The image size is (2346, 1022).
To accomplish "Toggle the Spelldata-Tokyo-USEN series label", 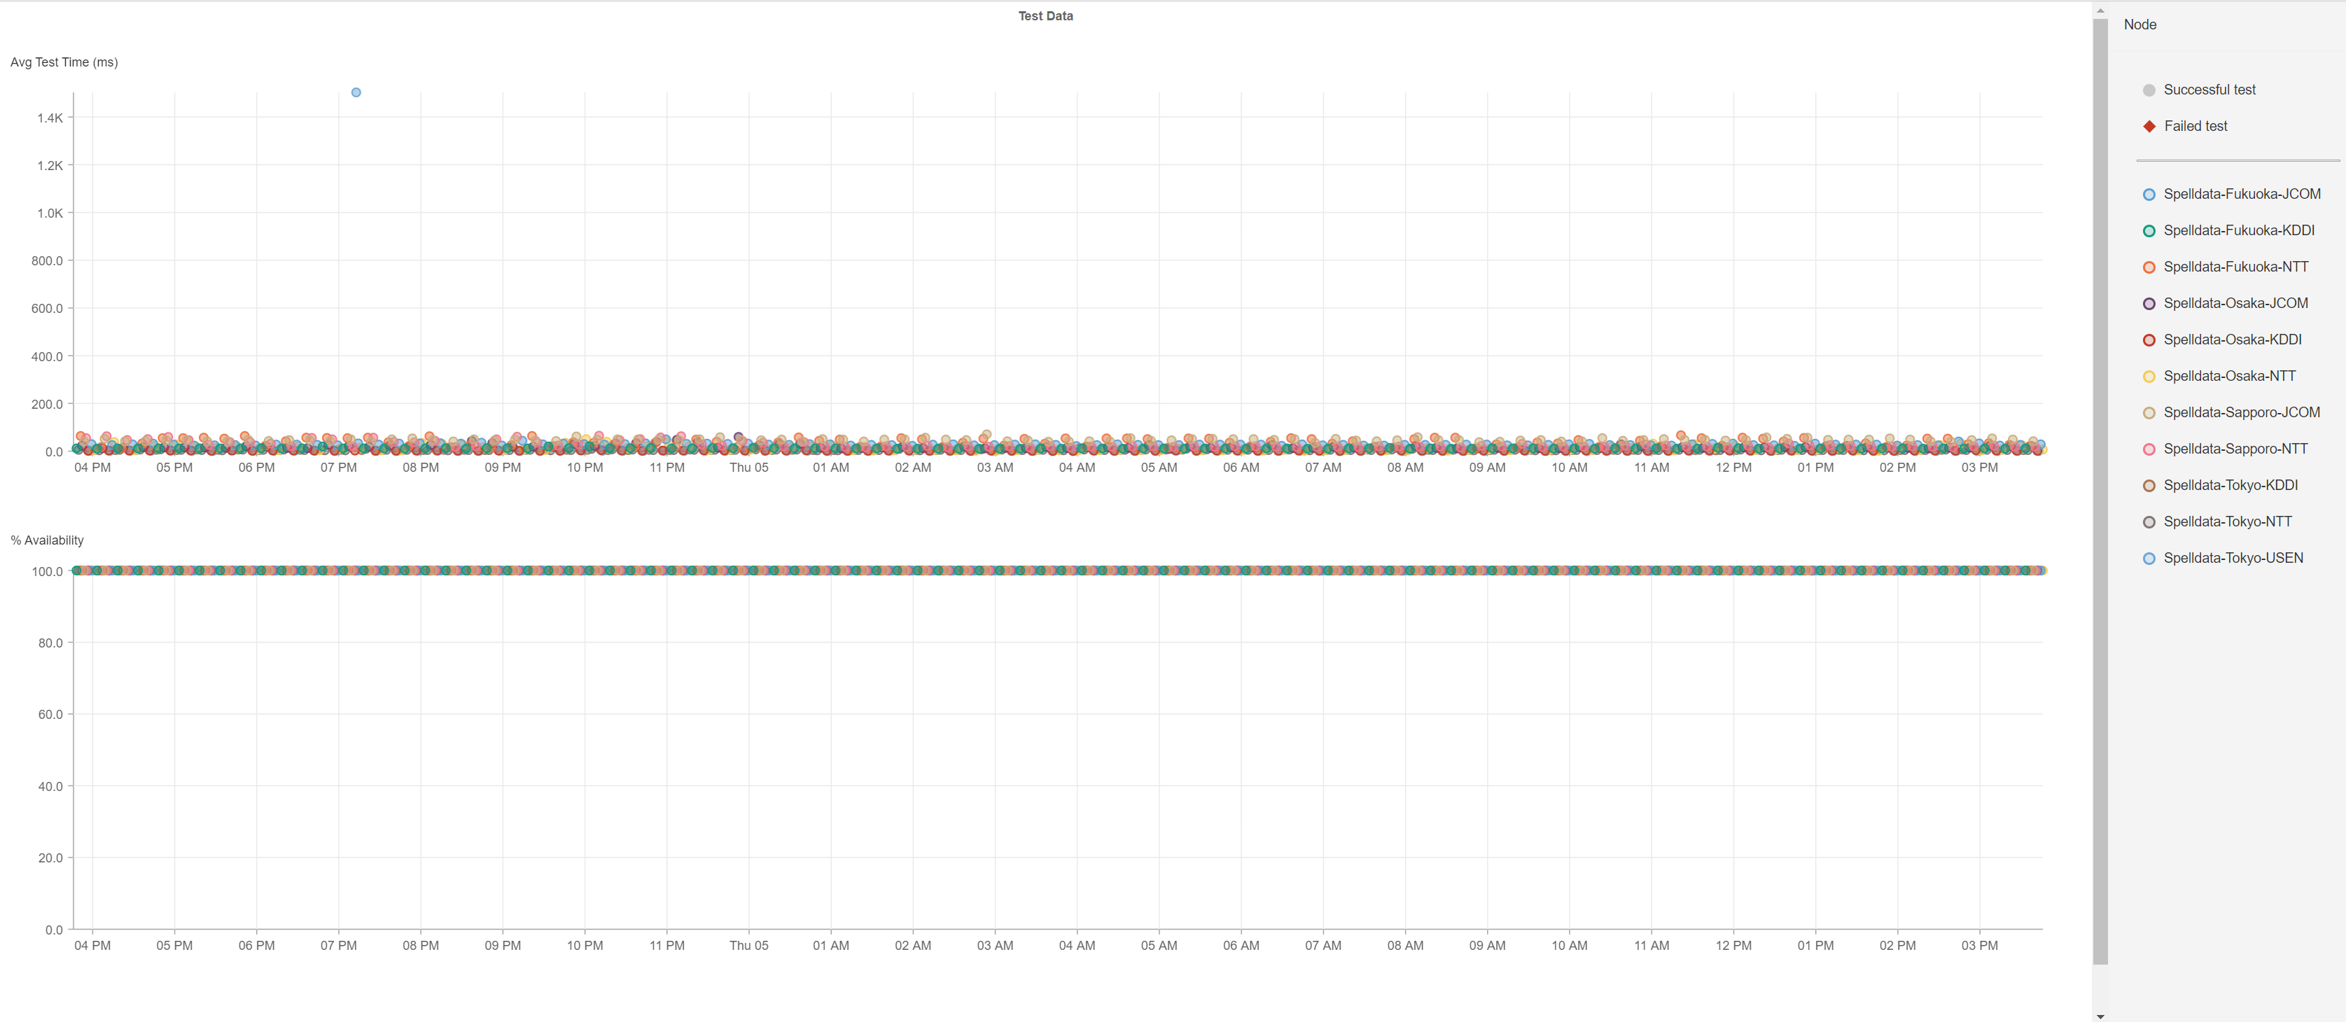I will pos(2233,559).
